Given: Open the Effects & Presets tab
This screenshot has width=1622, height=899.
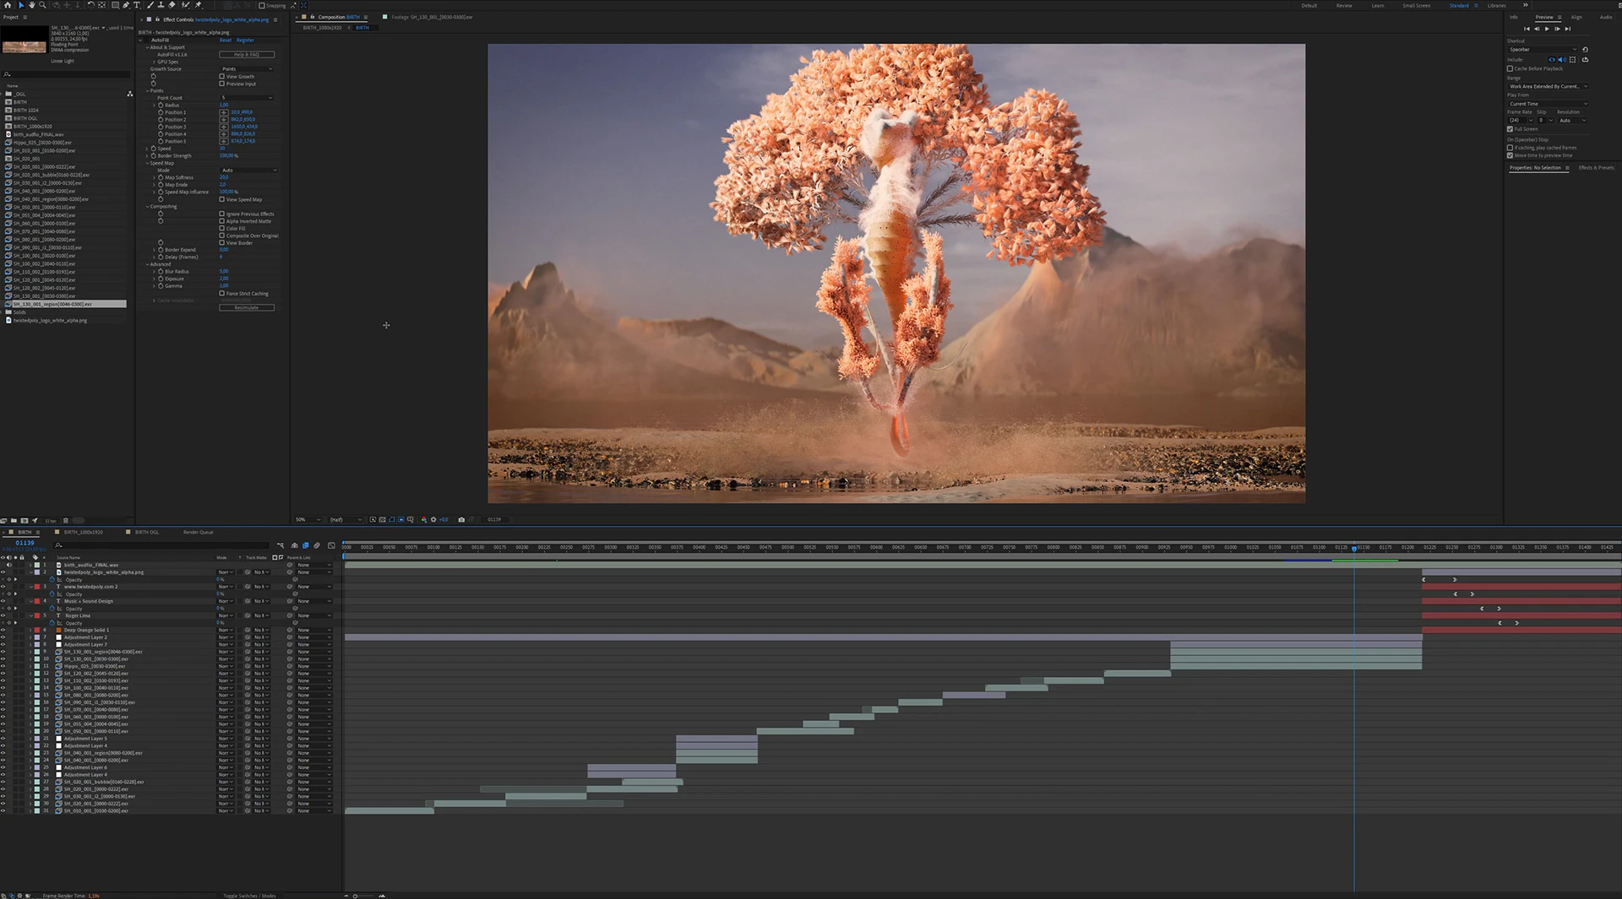Looking at the screenshot, I should [x=1596, y=168].
